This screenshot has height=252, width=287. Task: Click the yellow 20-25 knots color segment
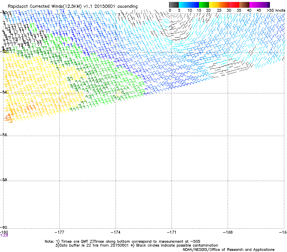[214, 5]
